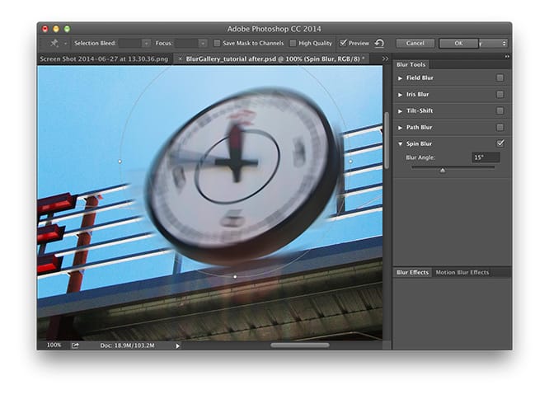Switch to Screen Shot 2014-06-27 document tab
The height and width of the screenshot is (399, 549).
pyautogui.click(x=104, y=59)
